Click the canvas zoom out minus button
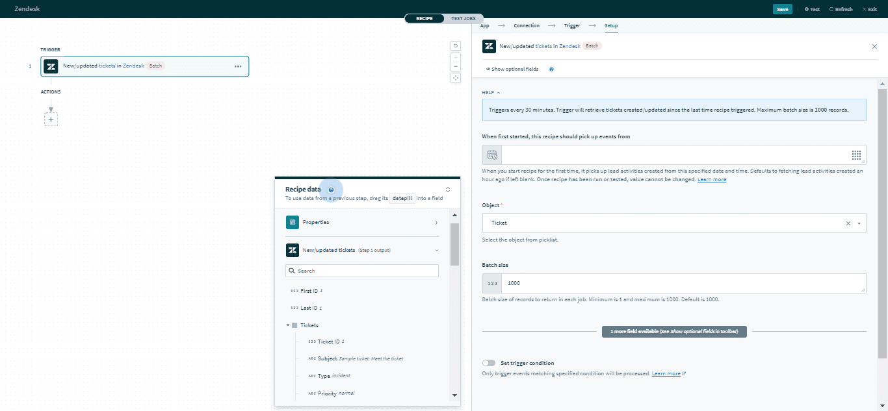The image size is (888, 411). click(x=456, y=66)
